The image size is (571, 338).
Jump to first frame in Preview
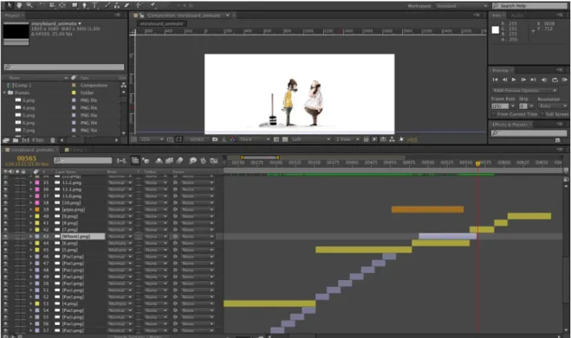495,80
